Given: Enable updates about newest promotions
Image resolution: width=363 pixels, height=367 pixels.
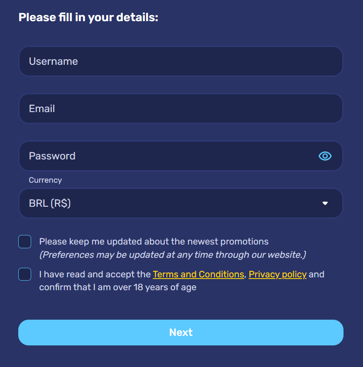Looking at the screenshot, I should (24, 241).
